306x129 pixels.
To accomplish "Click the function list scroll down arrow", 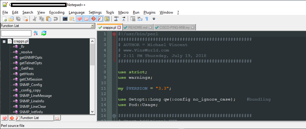I will pyautogui.click(x=92, y=112).
